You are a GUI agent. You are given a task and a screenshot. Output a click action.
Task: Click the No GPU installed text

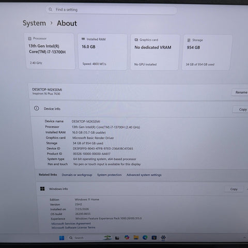pos(145,65)
